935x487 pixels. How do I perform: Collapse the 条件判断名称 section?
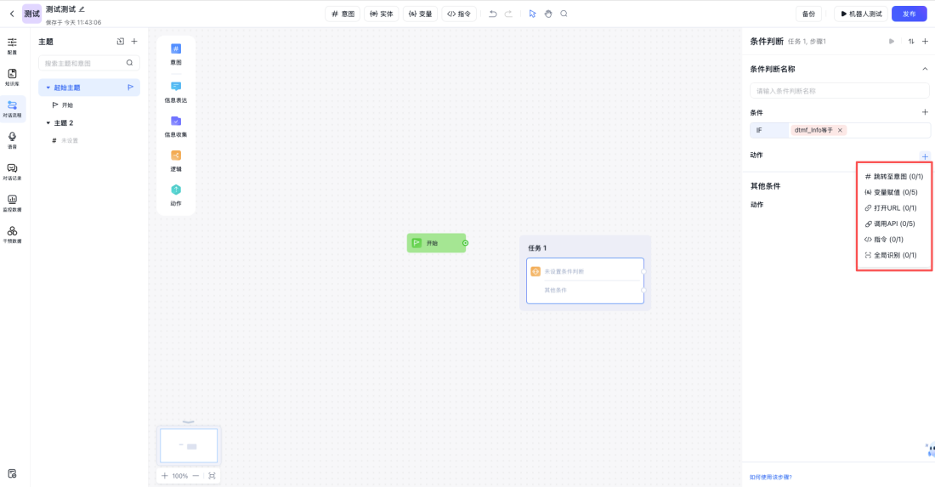(925, 69)
